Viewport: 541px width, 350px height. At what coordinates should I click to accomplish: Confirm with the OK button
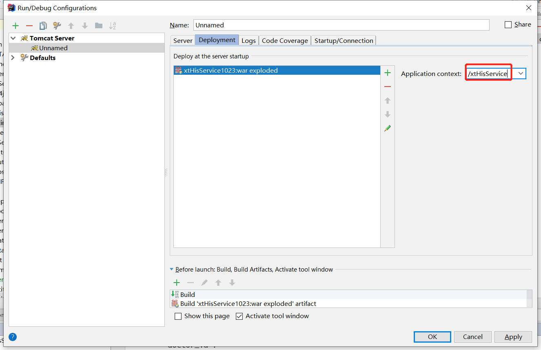(x=432, y=337)
